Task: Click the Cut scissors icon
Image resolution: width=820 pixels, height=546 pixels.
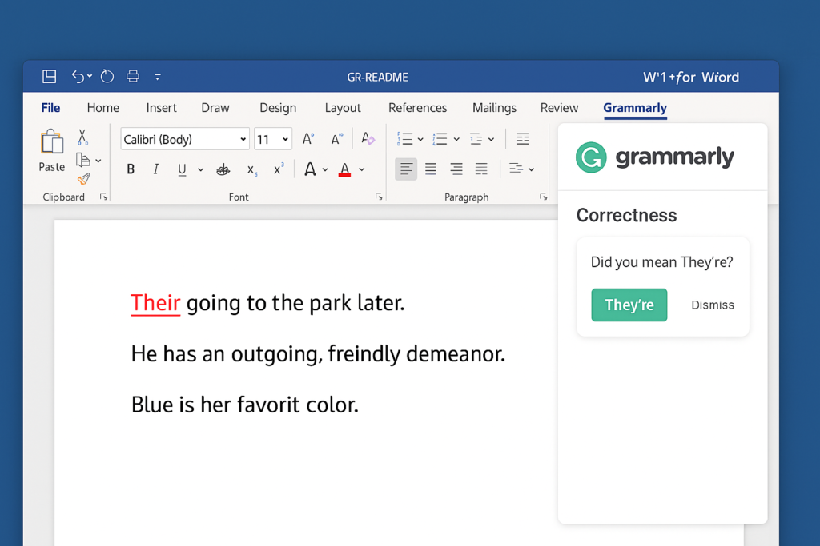Action: [82, 137]
